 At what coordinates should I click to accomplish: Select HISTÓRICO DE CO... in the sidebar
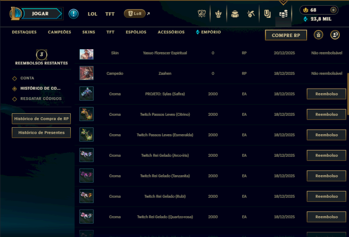40,88
